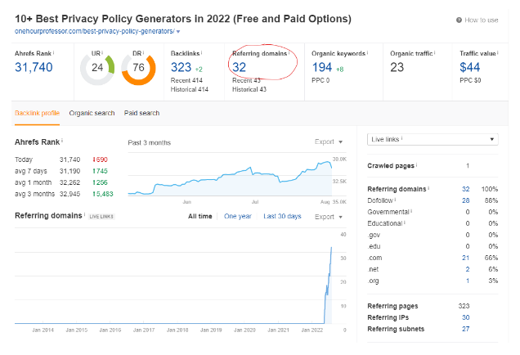Click the info icon beside Ahrefs Rank section title
This screenshot has width=520, height=355.
[x=62, y=141]
